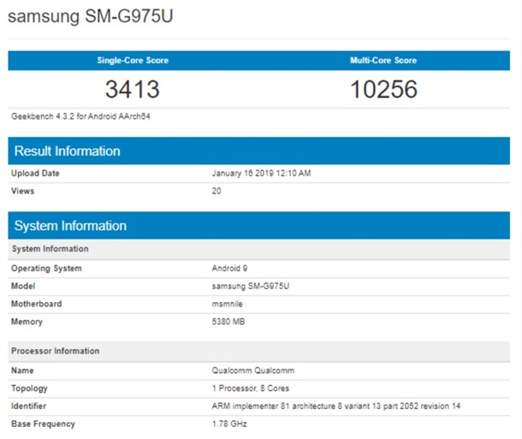Click the Operating System row label
The image size is (522, 439).
(x=46, y=269)
